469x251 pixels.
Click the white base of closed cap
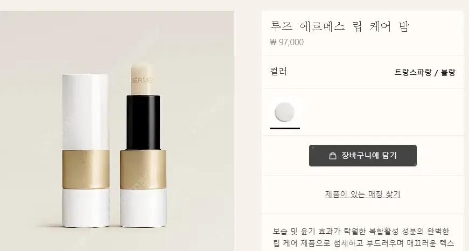pyautogui.click(x=86, y=207)
